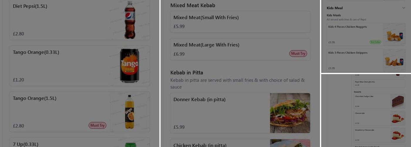Open the Chocolate Fudge Cake image

[398, 101]
